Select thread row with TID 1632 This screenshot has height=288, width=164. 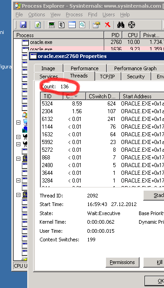pos(102,134)
